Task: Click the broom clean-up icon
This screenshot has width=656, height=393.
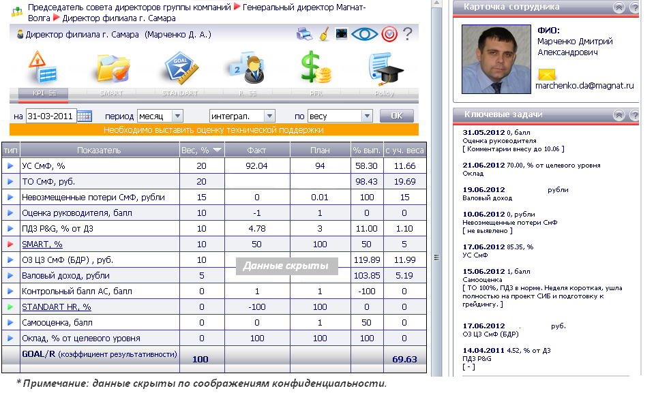Action: pos(323,34)
